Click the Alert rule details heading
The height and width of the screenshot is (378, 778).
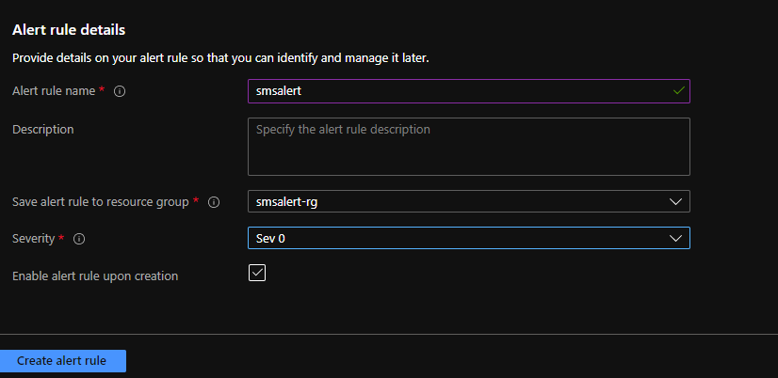coord(69,30)
